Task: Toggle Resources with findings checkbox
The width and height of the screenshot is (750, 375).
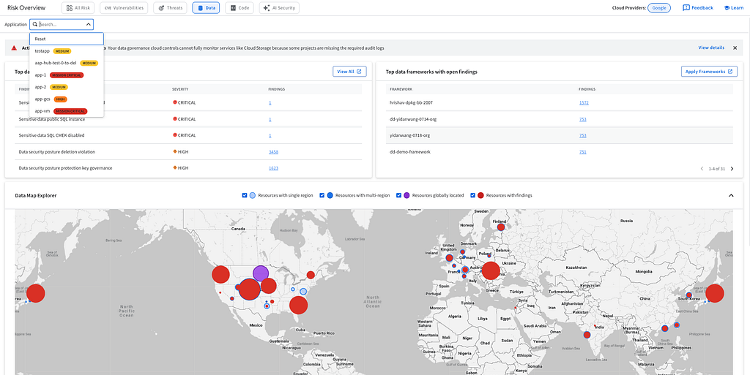Action: tap(473, 195)
